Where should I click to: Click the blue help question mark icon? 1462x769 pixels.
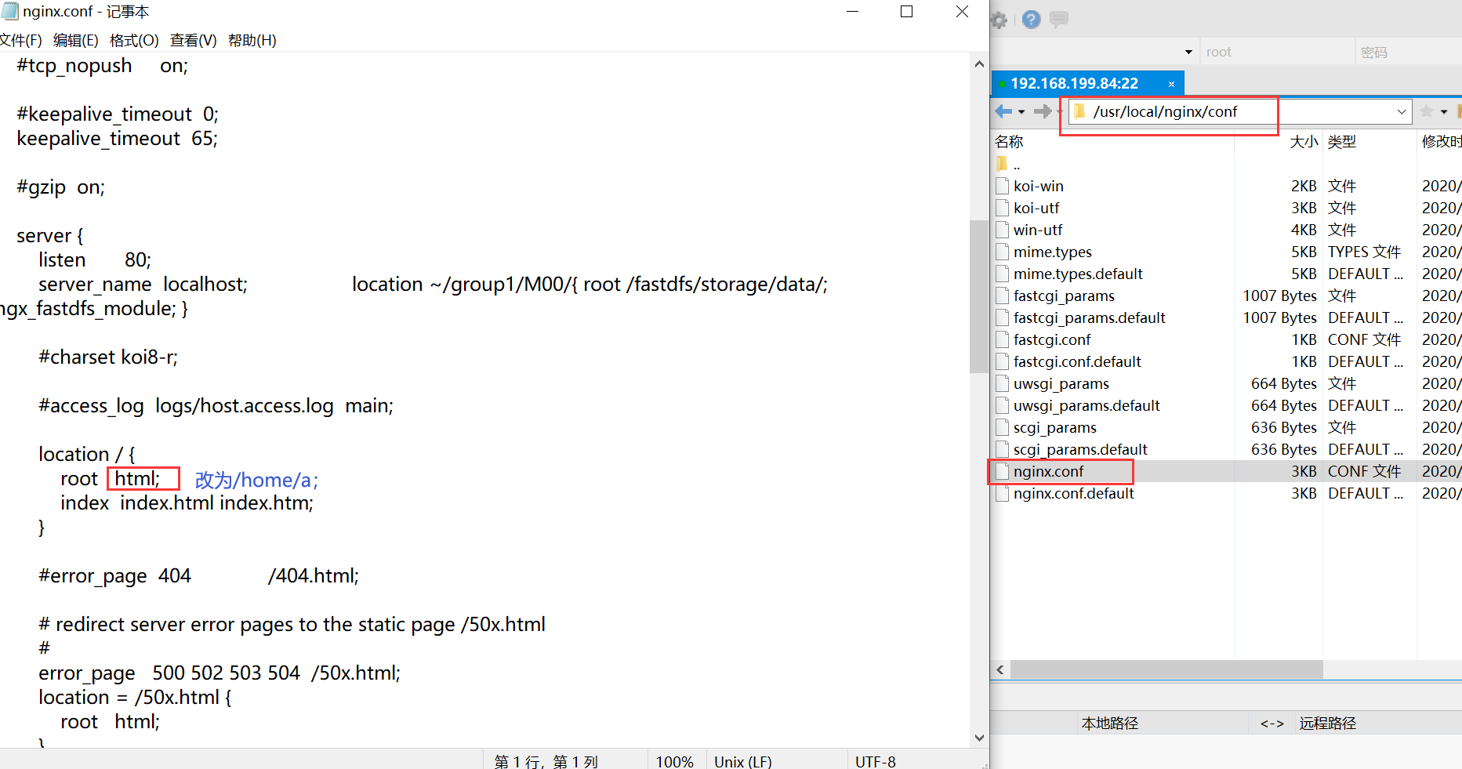tap(1032, 20)
